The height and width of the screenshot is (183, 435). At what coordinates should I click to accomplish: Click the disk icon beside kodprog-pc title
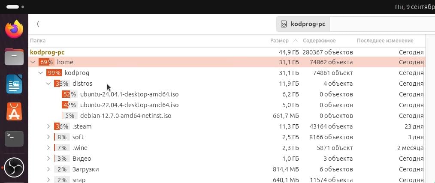tap(284, 24)
